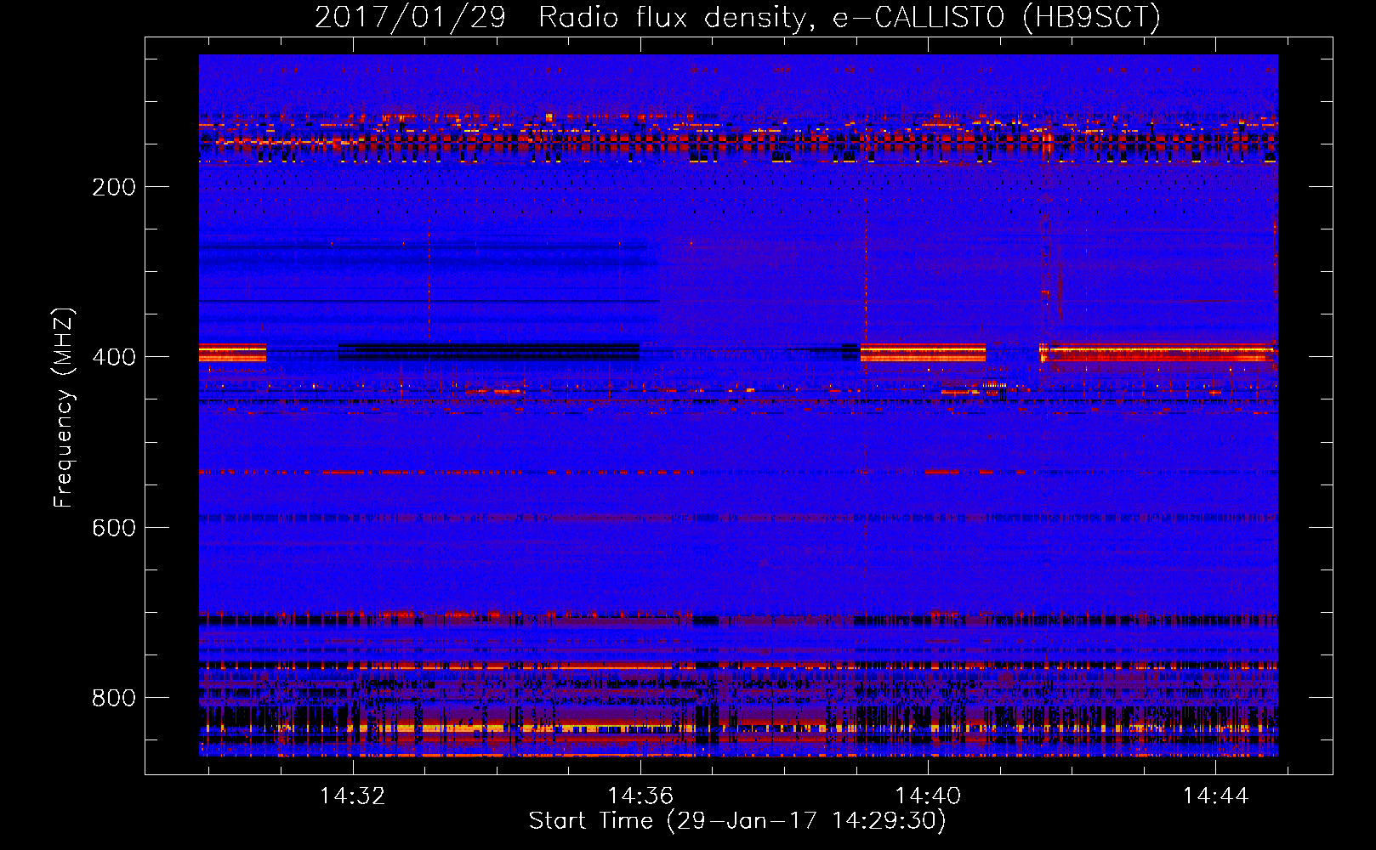This screenshot has width=1376, height=850.
Task: Click the 800 frequency tick label
Action: tap(114, 698)
